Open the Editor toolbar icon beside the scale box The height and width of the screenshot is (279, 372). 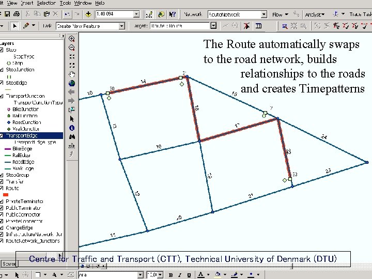click(149, 14)
